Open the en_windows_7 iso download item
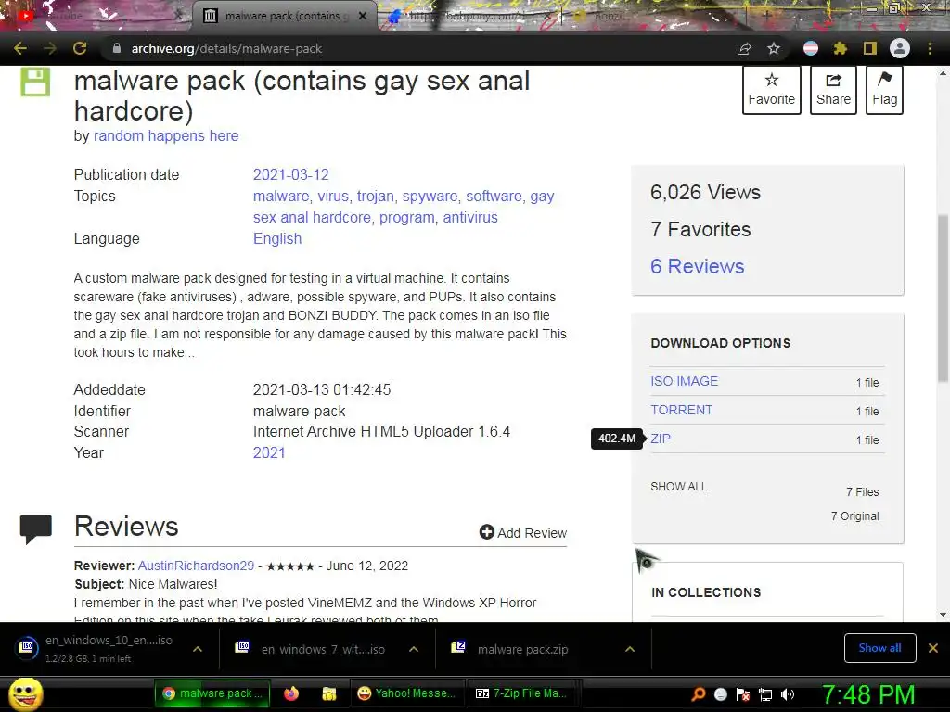 (x=312, y=649)
